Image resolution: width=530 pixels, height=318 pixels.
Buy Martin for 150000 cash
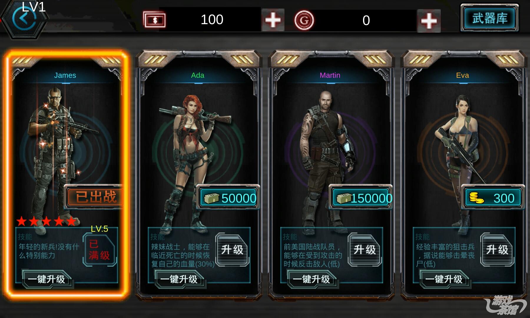click(x=361, y=198)
